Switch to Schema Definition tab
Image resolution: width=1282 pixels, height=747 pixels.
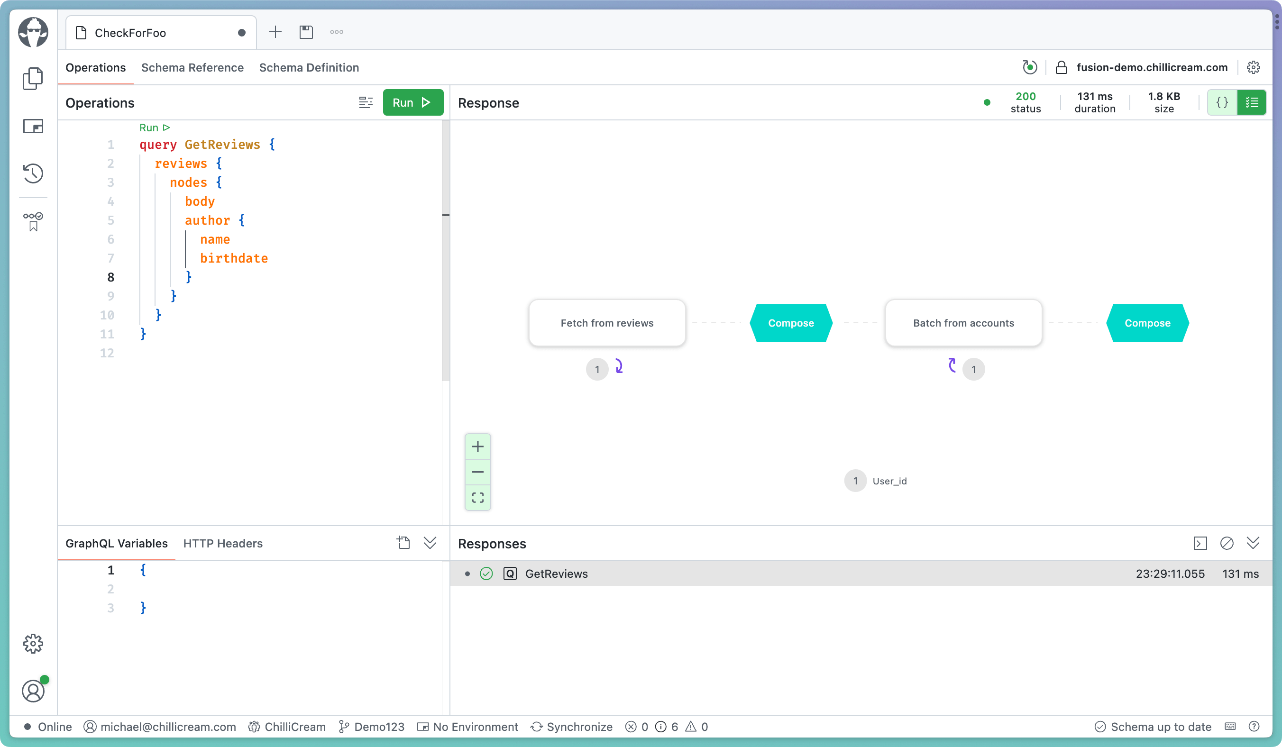click(309, 67)
